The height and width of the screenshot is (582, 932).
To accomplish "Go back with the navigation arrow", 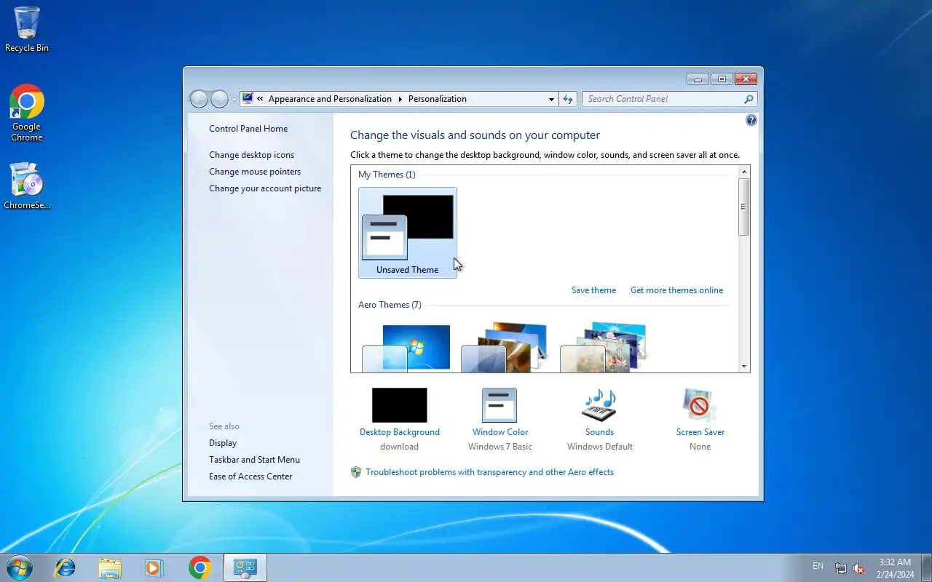I will pos(199,99).
